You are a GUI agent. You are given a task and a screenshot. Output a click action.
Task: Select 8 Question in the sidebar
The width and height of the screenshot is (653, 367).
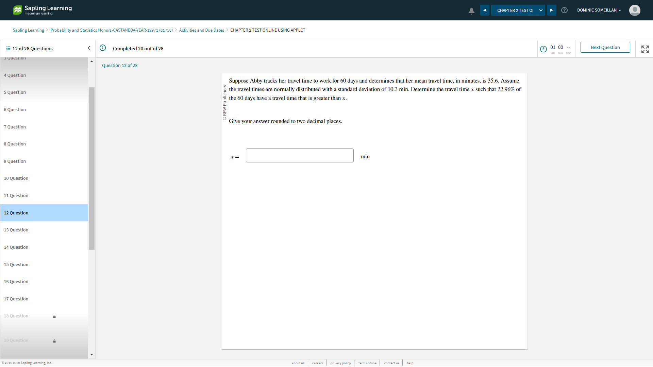[x=15, y=144]
